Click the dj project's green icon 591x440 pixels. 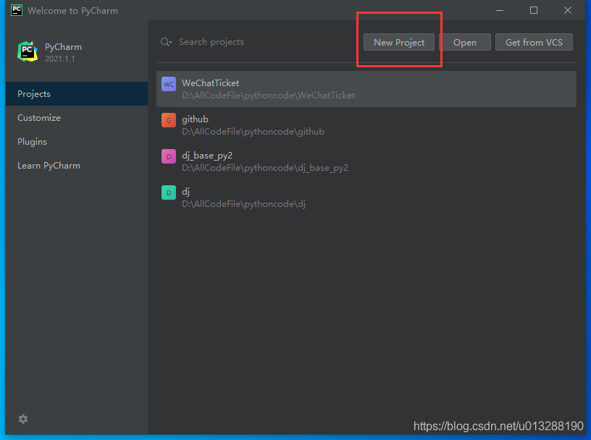tap(169, 192)
